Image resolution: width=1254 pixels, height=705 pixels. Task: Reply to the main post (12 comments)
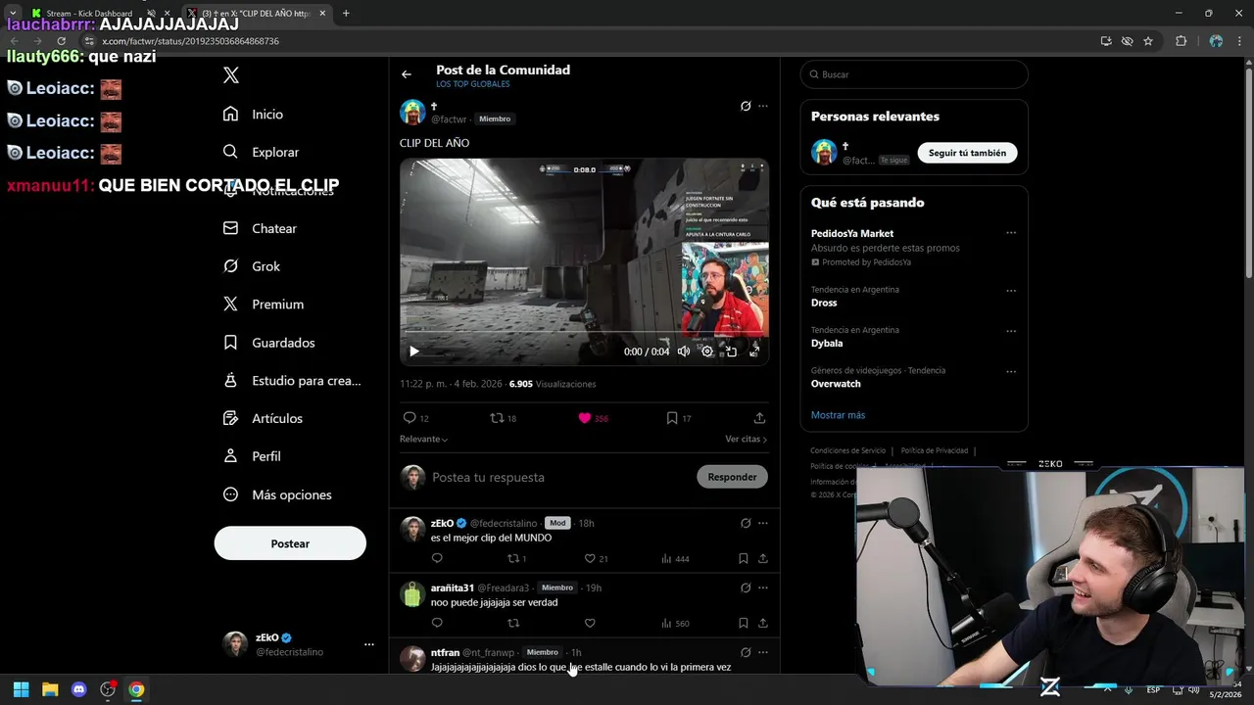point(416,418)
